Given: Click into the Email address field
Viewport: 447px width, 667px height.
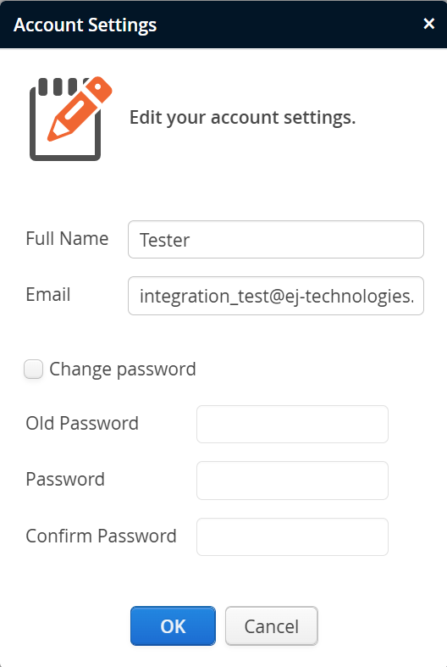Looking at the screenshot, I should tap(276, 296).
